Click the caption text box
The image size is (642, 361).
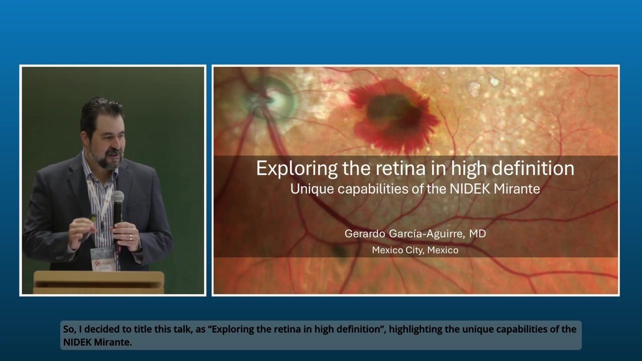[321, 335]
